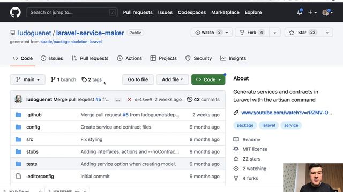343x192 pixels.
Task: Open pull request #5 in latest commit
Action: click(x=98, y=100)
